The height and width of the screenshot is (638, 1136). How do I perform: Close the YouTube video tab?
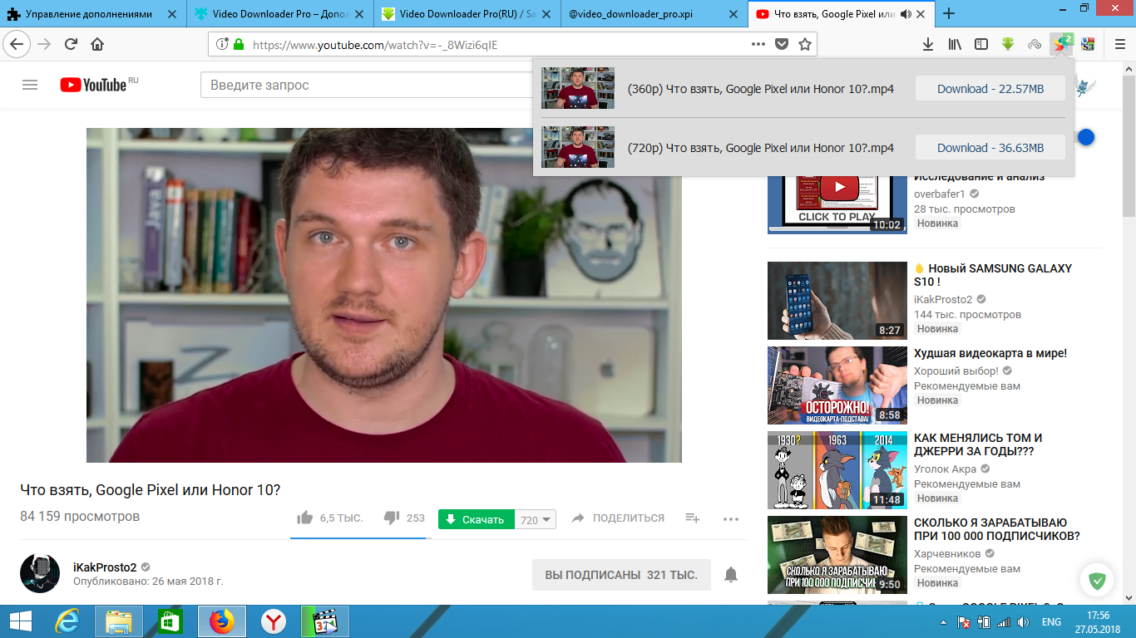(921, 14)
